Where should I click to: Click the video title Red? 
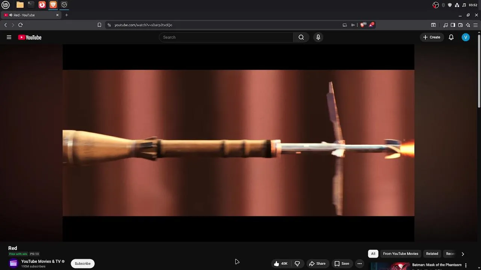click(x=13, y=248)
